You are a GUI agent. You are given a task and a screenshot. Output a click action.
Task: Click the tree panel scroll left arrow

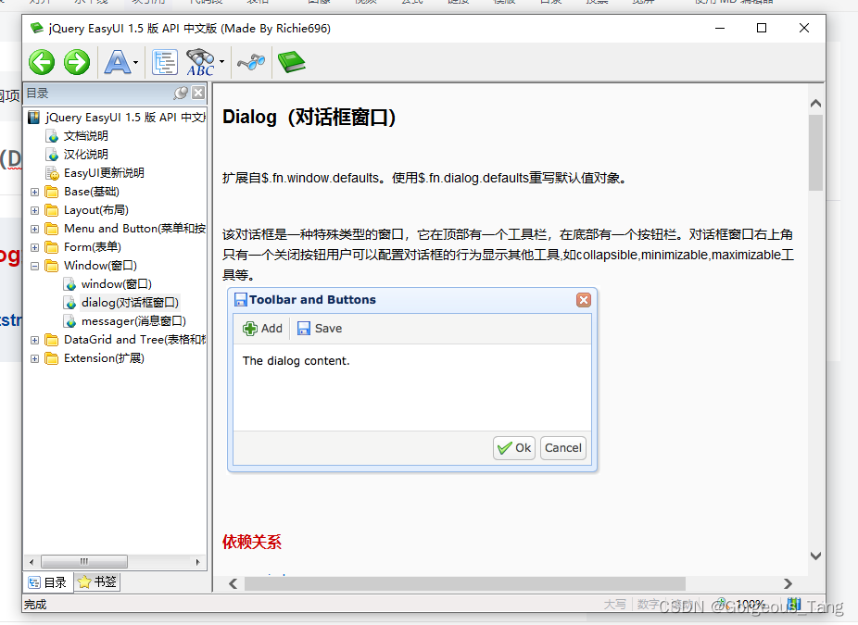click(x=32, y=561)
